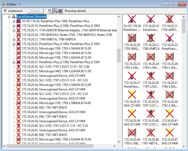
Task: Expand the 10.197.176.59 PanelView Plus node
Action: tap(14, 21)
